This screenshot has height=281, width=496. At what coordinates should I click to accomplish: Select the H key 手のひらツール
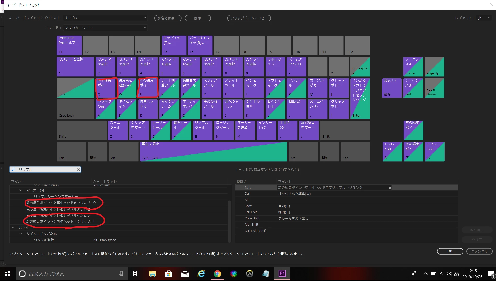click(211, 109)
